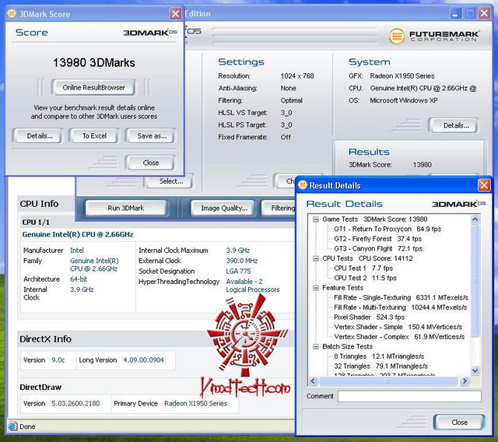
Task: Click 'Done' in browser status bar
Action: click(27, 426)
